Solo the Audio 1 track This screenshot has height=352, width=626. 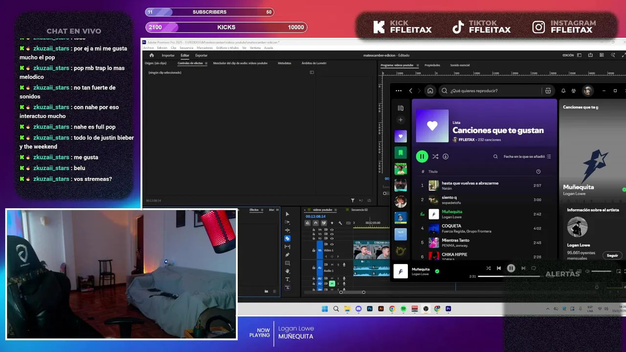[338, 264]
